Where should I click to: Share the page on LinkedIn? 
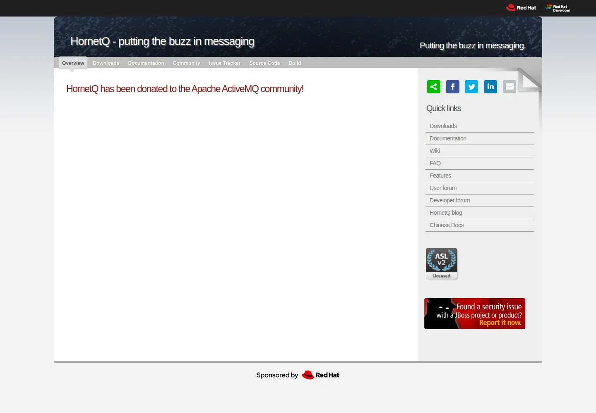490,87
